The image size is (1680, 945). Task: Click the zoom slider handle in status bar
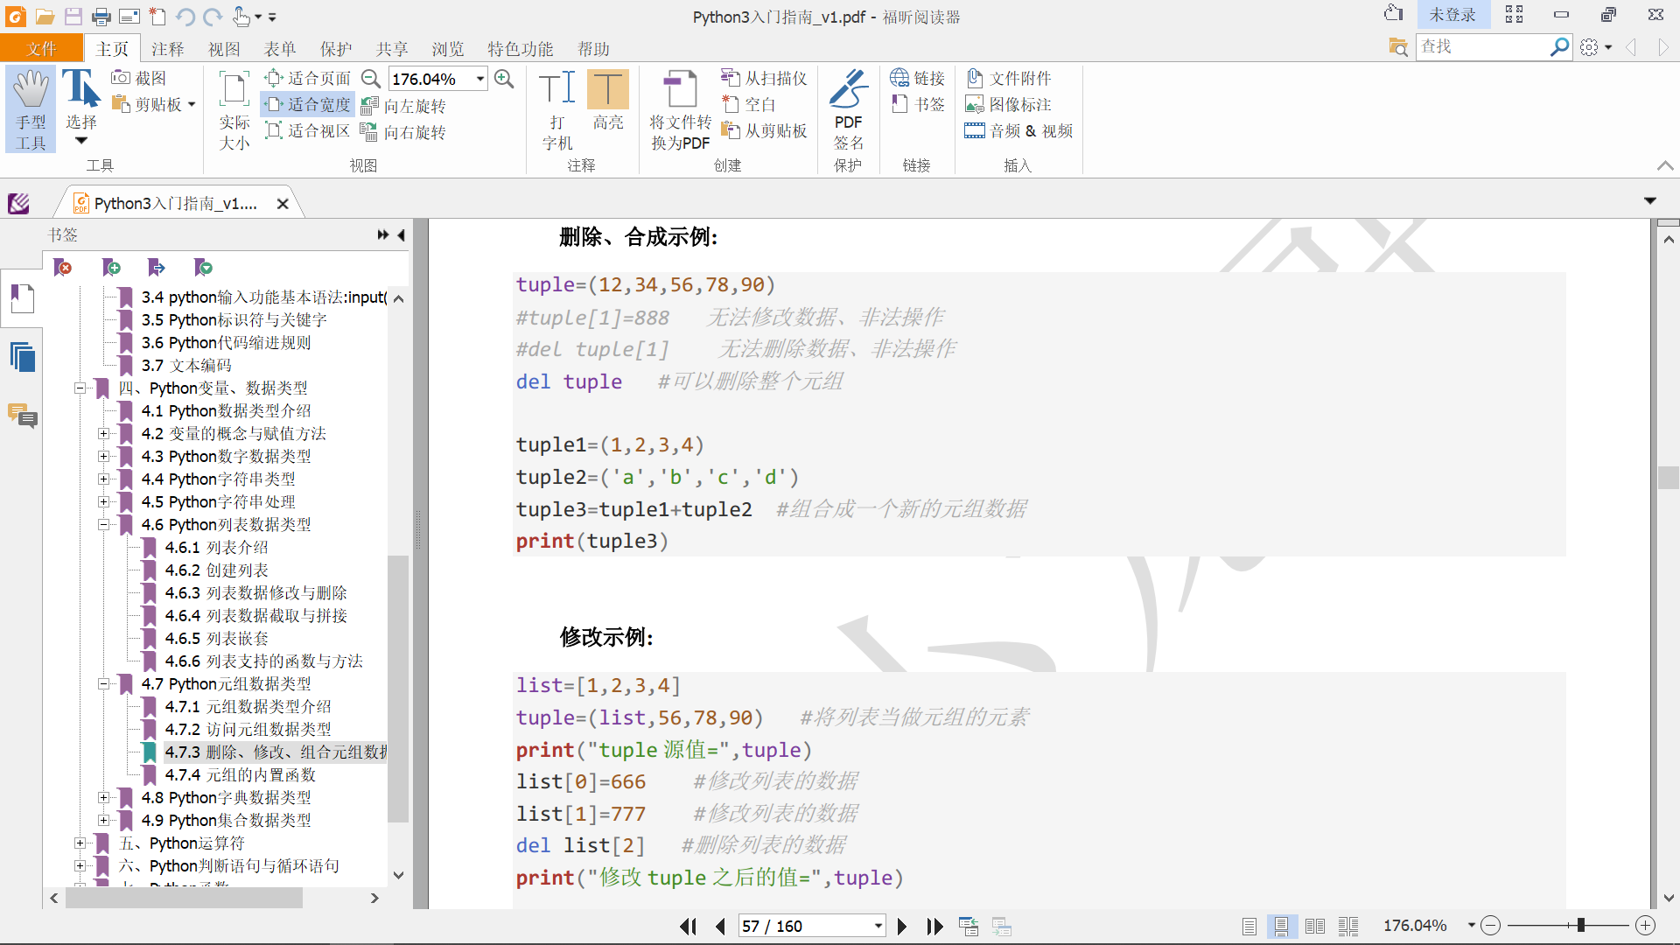[1580, 926]
